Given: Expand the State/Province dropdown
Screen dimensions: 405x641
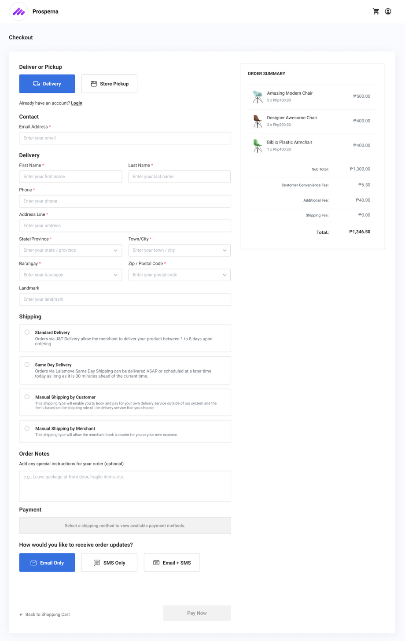Looking at the screenshot, I should click(70, 251).
